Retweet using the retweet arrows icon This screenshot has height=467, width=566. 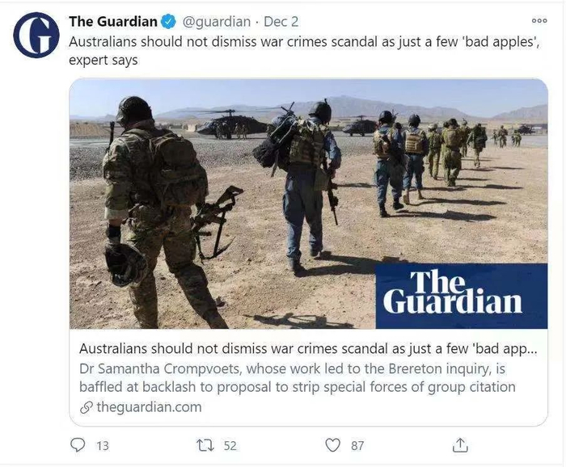(x=205, y=445)
